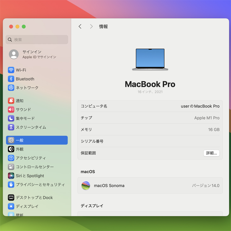Click the コンピュータ名 value userのMacBook Pro
The width and height of the screenshot is (231, 231).
pyautogui.click(x=200, y=106)
